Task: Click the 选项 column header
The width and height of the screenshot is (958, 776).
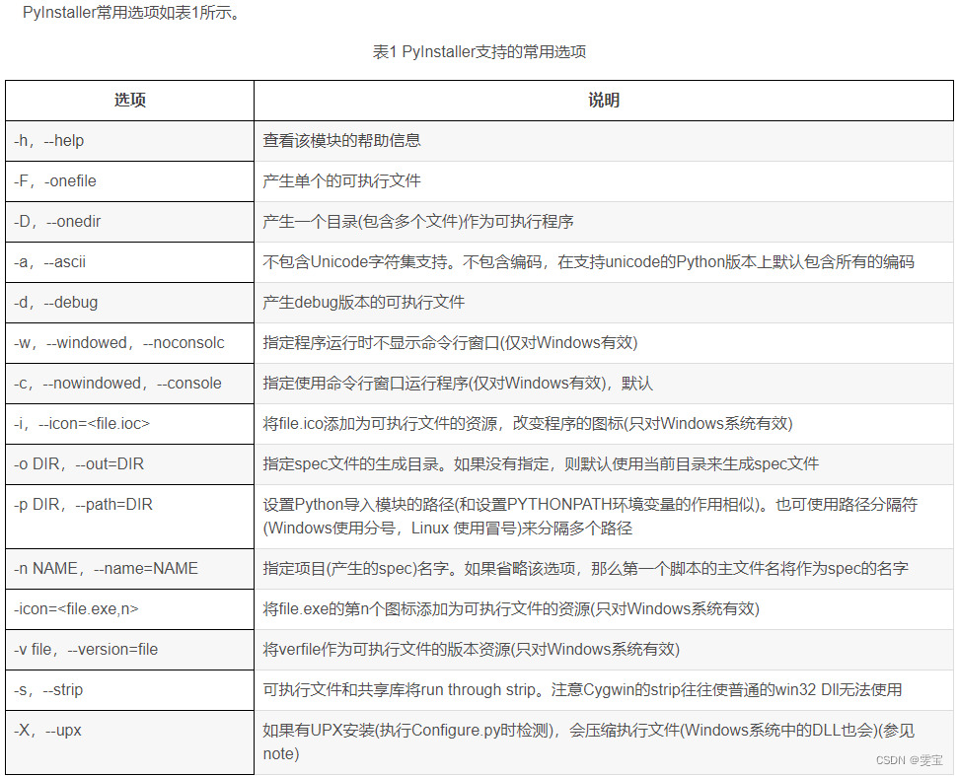Action: coord(129,101)
